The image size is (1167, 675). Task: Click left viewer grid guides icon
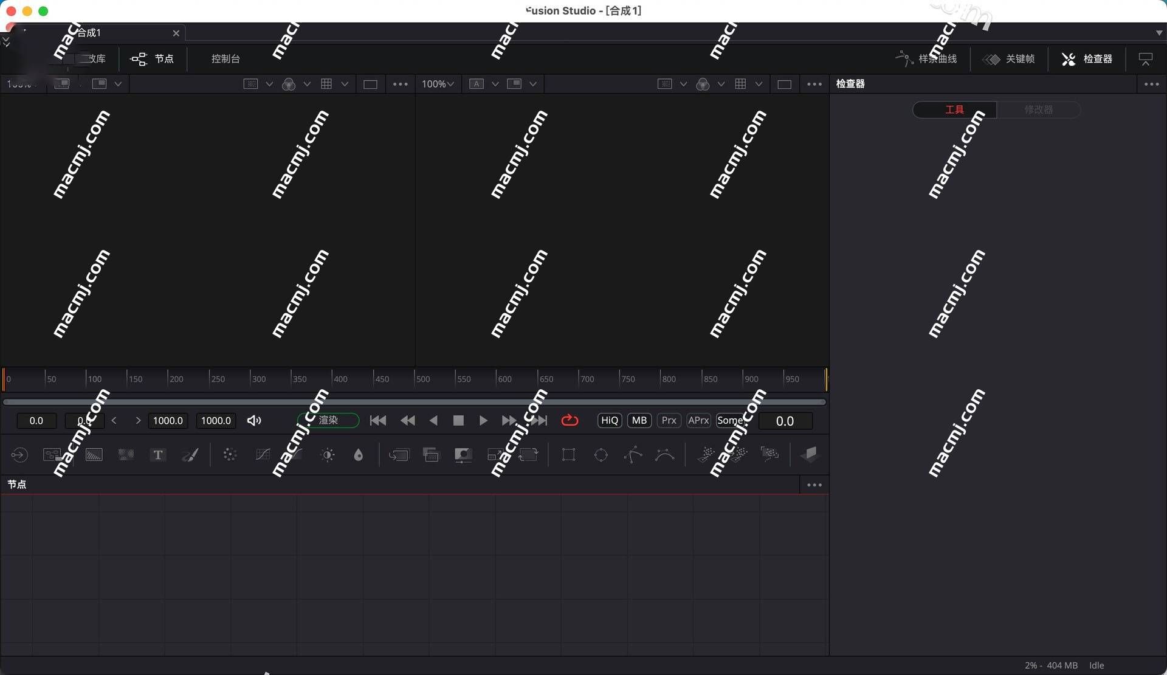(326, 84)
